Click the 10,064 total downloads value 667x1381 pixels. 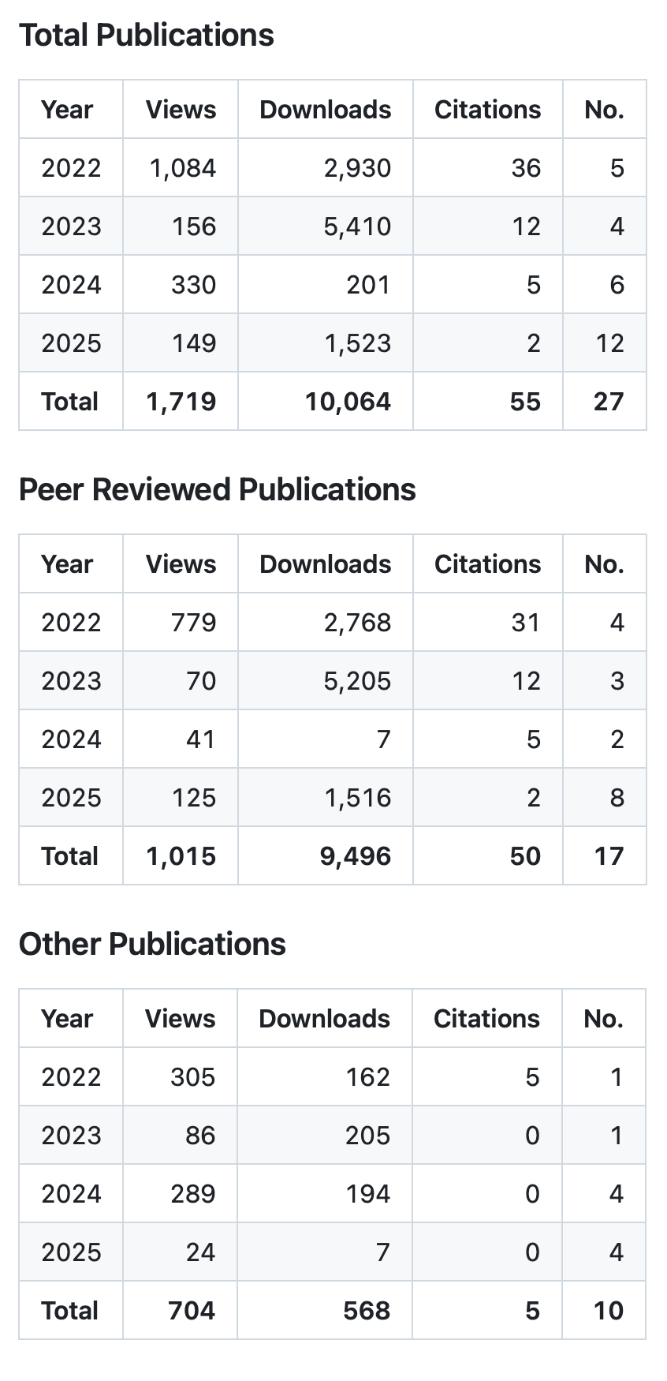tap(348, 402)
